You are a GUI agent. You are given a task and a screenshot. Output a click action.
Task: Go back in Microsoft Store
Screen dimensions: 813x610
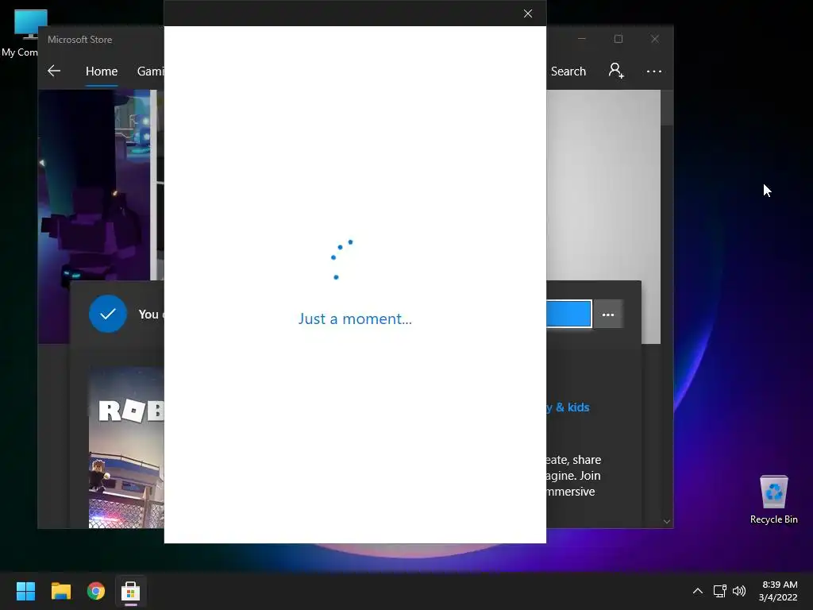coord(54,71)
